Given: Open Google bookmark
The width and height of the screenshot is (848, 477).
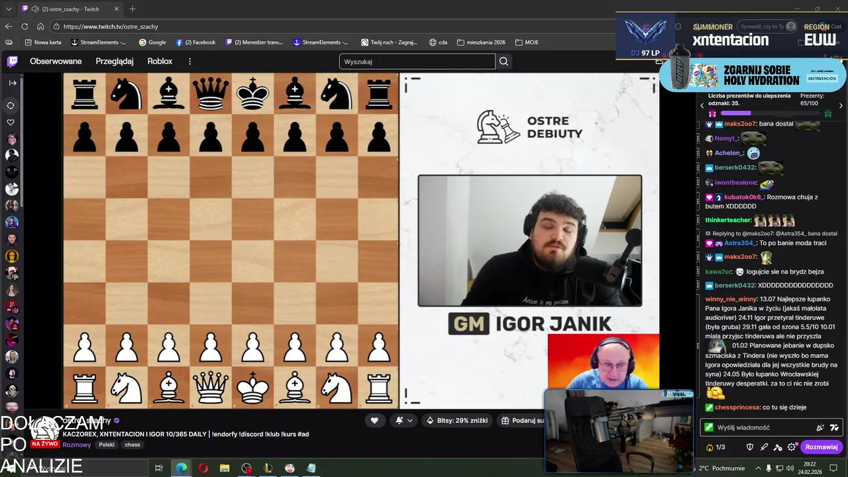Looking at the screenshot, I should click(152, 42).
